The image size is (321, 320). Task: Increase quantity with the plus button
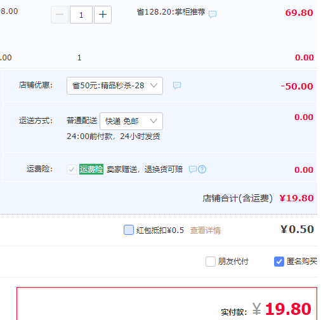[103, 15]
